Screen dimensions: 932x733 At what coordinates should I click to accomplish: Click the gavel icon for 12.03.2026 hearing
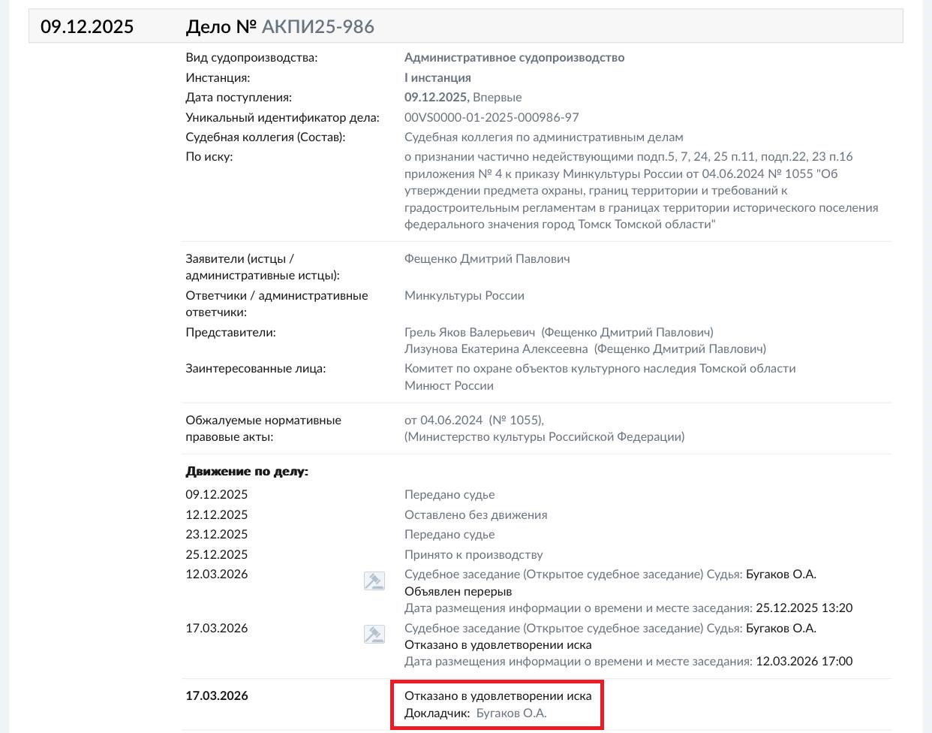click(x=374, y=581)
